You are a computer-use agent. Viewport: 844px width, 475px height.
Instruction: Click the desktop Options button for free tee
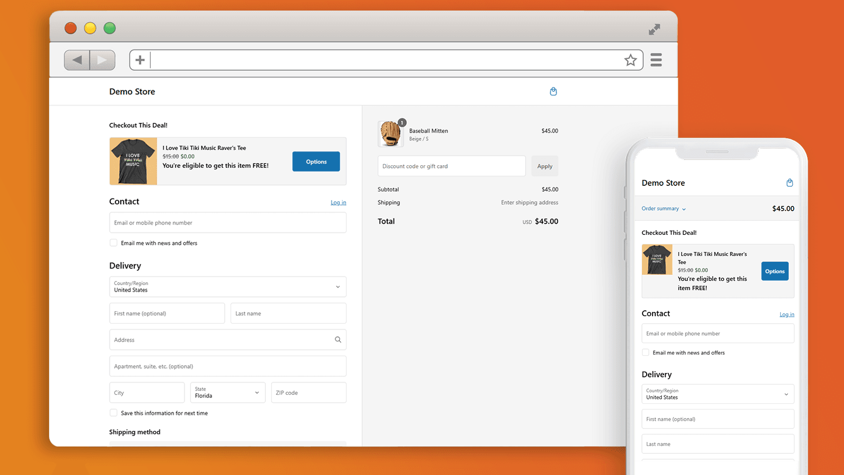pos(316,161)
